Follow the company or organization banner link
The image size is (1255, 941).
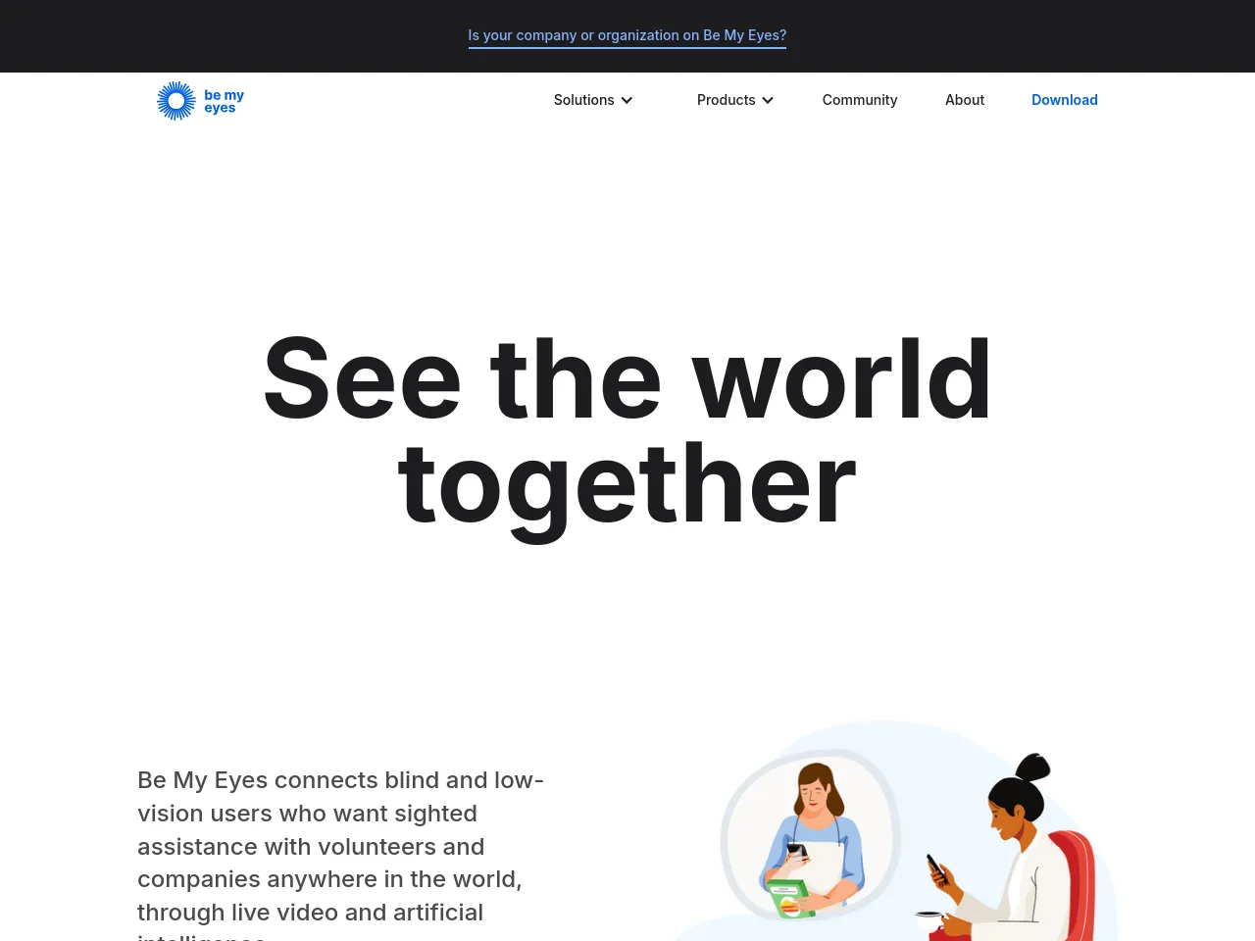coord(627,35)
